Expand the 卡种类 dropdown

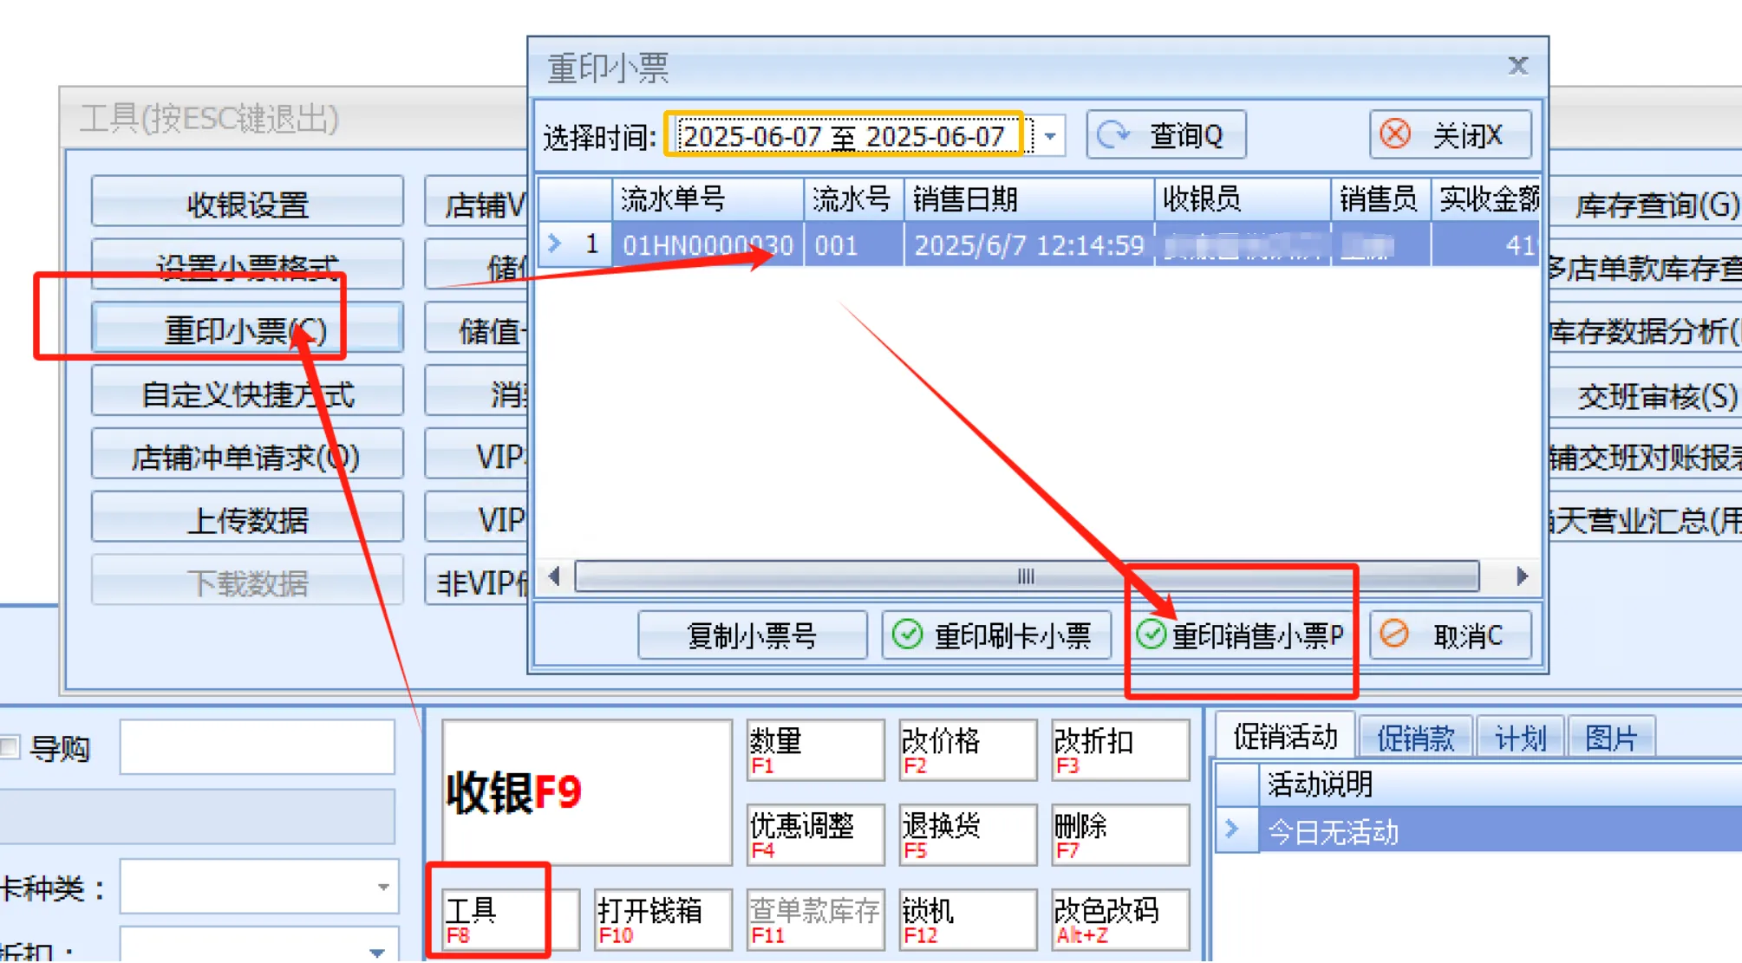tap(382, 887)
